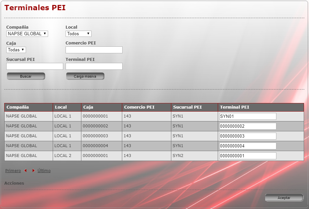Focus the Sucursal PEI filter field
309x209 pixels.
click(35, 66)
